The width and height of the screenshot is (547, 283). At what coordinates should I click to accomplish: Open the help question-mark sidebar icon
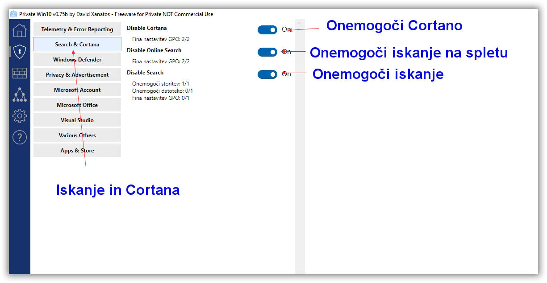pyautogui.click(x=20, y=137)
